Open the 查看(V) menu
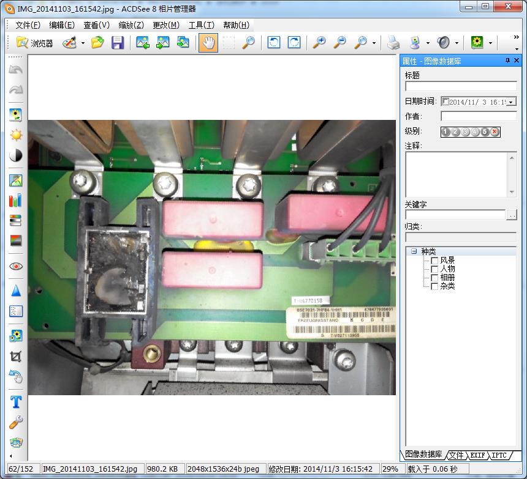 coord(96,25)
